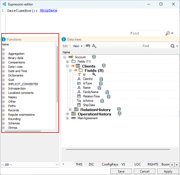
Task: Click the expression editor Find field
Action: pos(147,33)
